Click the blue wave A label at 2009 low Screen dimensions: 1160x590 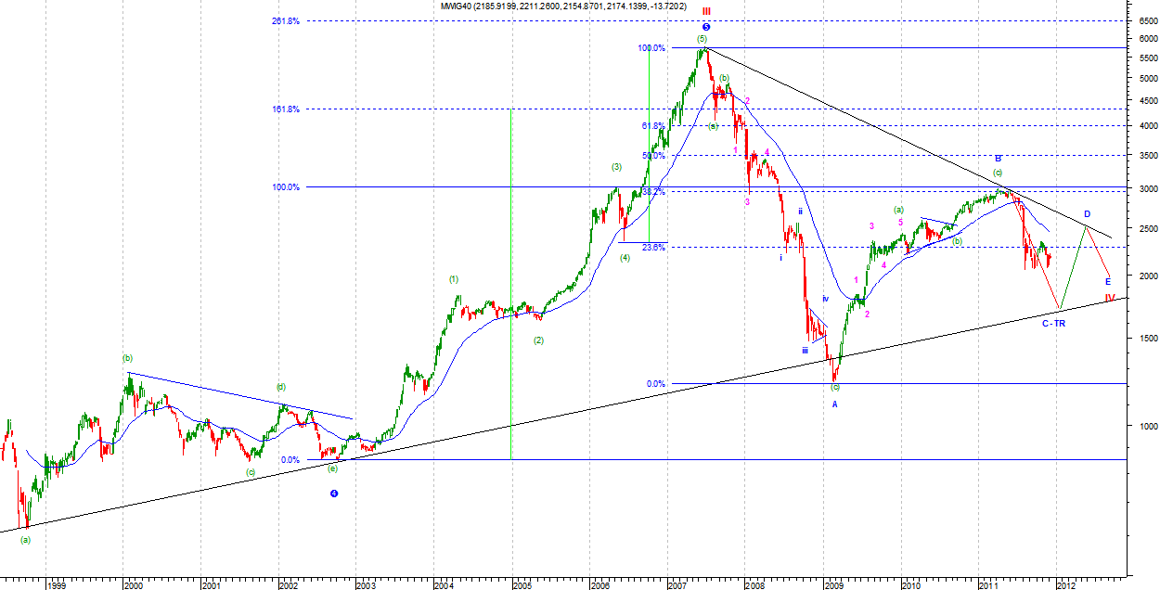pos(834,404)
